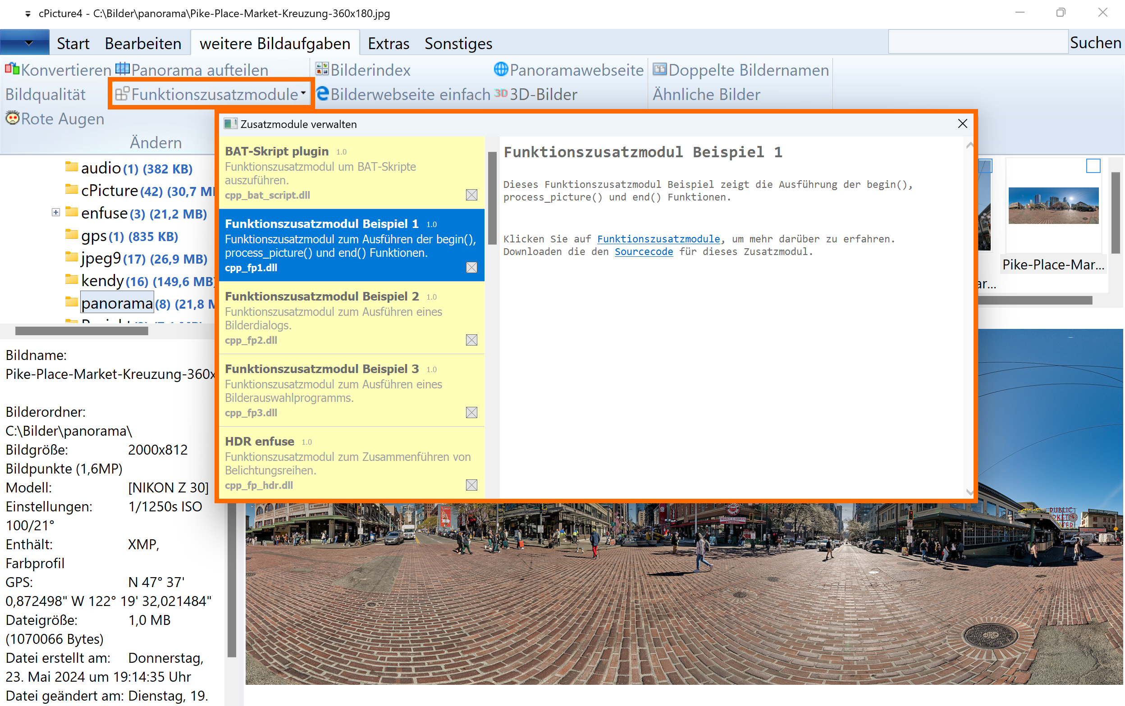Click the Sourcecode download link
Viewport: 1125px width, 706px height.
pyautogui.click(x=643, y=252)
